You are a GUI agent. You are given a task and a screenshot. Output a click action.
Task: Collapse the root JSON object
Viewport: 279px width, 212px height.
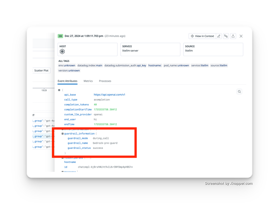click(59, 90)
